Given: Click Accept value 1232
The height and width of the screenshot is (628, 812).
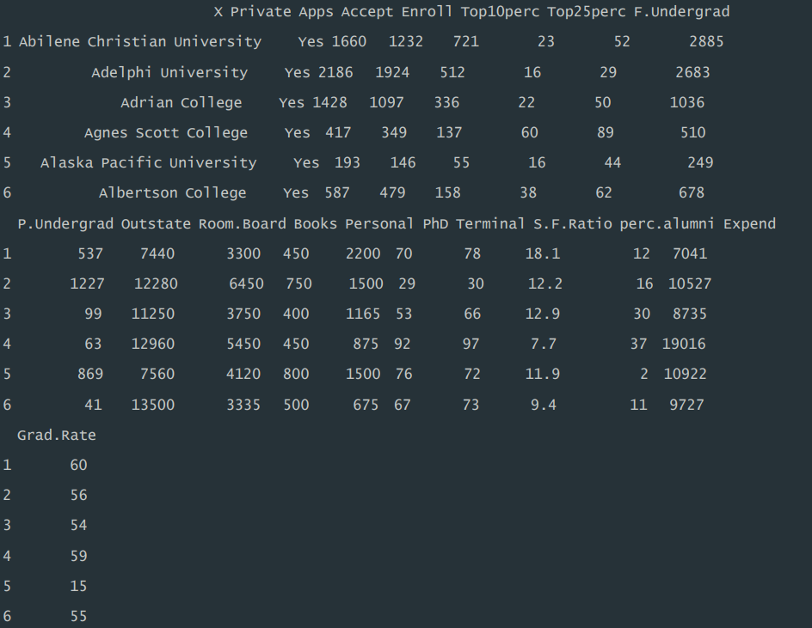Looking at the screenshot, I should pos(406,42).
